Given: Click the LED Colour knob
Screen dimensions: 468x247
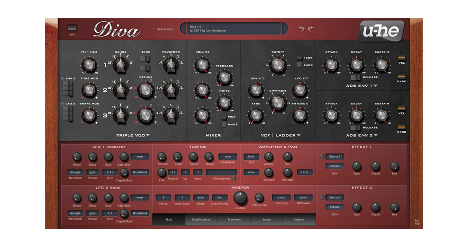Looking at the screenshot, I should point(259,198).
